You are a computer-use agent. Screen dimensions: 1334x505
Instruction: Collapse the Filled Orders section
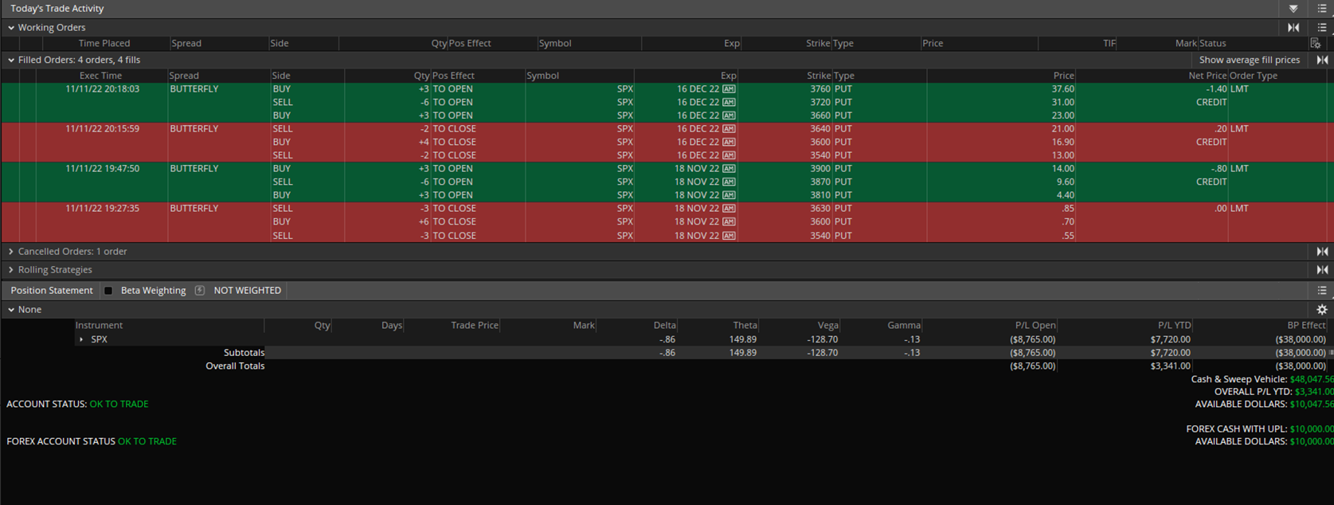(11, 60)
